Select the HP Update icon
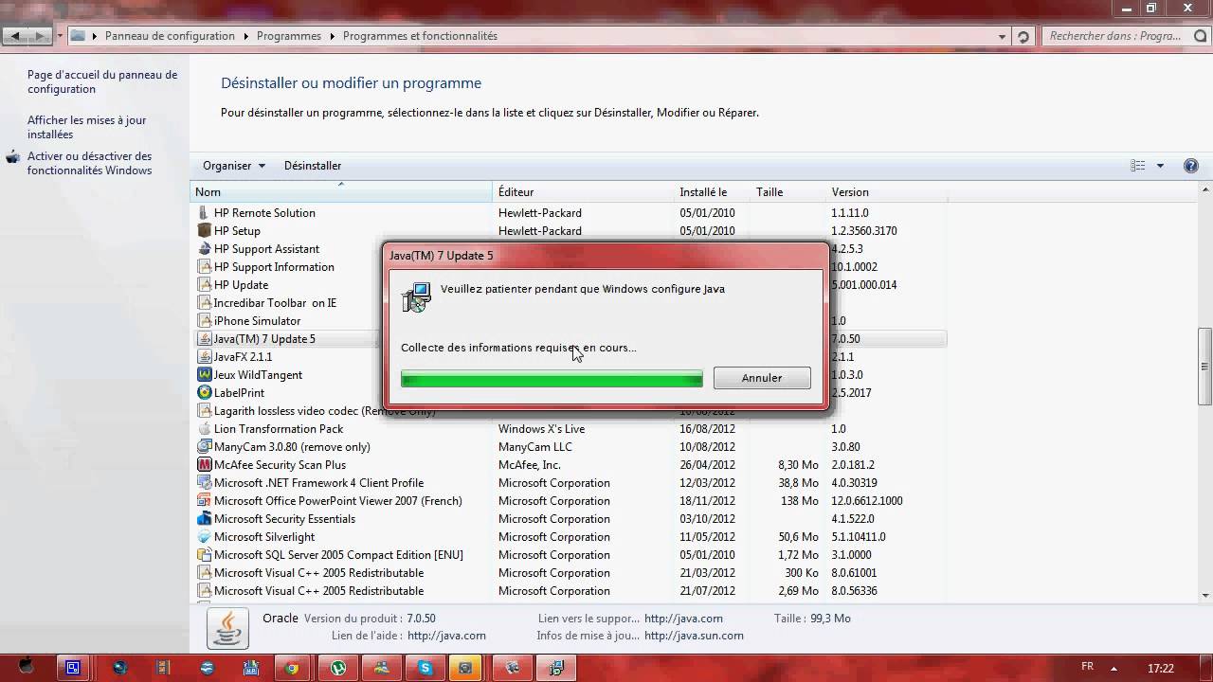Viewport: 1213px width, 682px height. (204, 285)
